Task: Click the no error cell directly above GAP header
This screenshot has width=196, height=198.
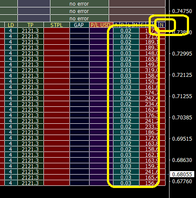Action: pos(79,19)
